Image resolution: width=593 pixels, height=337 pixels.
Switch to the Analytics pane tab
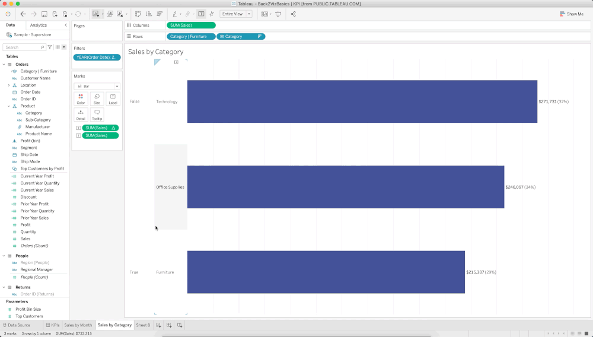tap(38, 25)
